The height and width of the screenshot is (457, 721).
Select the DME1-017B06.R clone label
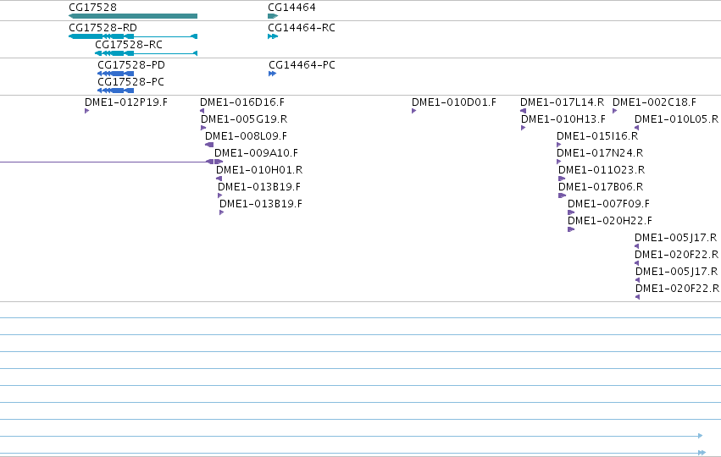click(x=601, y=187)
